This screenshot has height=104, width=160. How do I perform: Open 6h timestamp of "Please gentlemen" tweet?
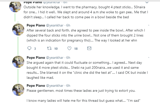tap(68, 85)
